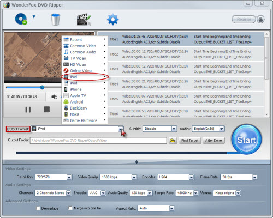Open the Channels dropdown
273x218 pixels.
[x=53, y=193]
